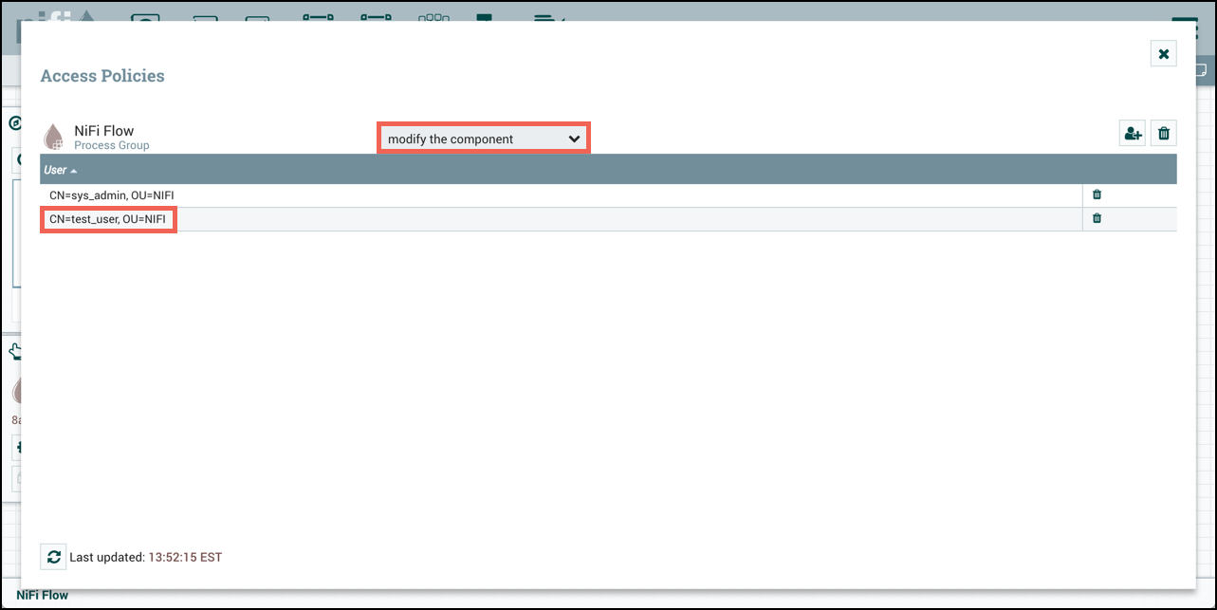The width and height of the screenshot is (1217, 610).
Task: Open the modify the component policy dropdown
Action: 483,138
